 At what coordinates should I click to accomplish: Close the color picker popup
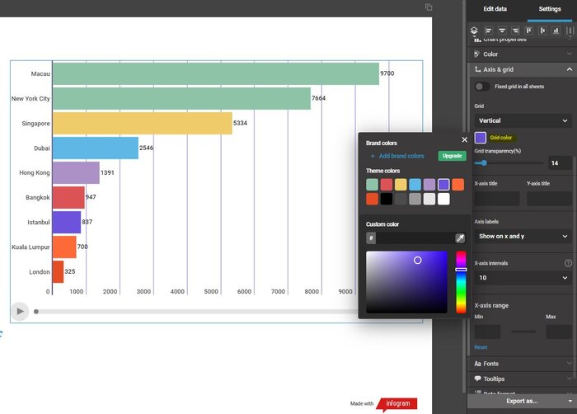click(x=464, y=139)
